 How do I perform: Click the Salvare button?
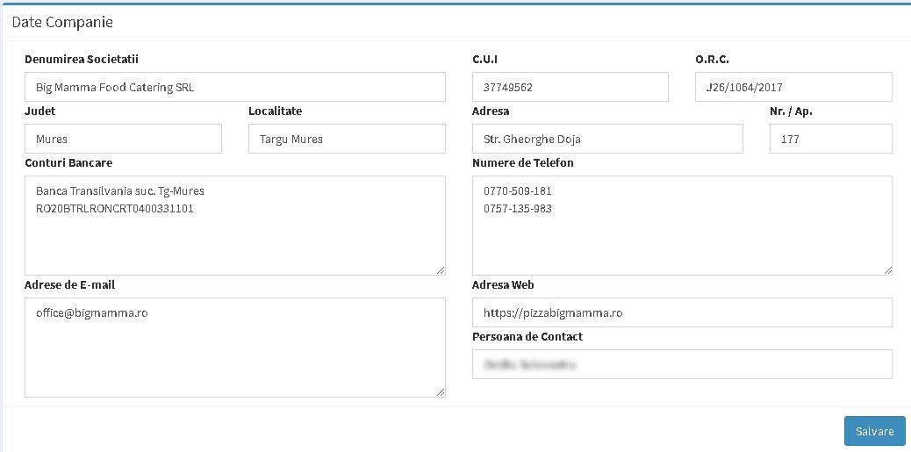click(874, 431)
